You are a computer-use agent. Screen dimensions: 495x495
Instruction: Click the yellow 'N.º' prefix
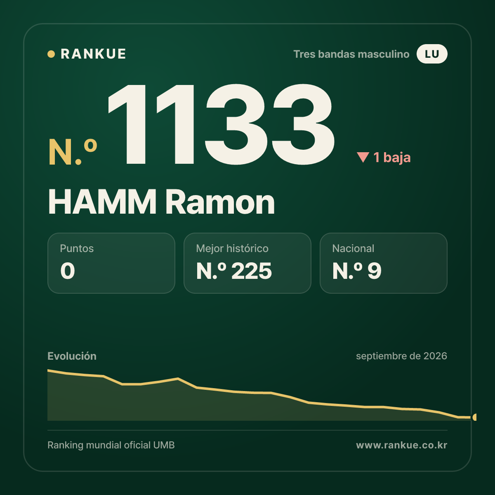pos(73,152)
